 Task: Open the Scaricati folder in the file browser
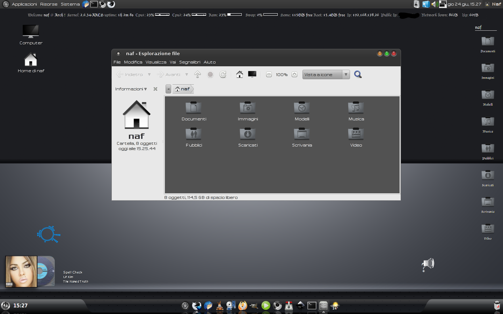point(248,137)
